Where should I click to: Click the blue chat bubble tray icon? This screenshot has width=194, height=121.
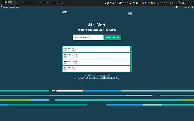[146, 3]
